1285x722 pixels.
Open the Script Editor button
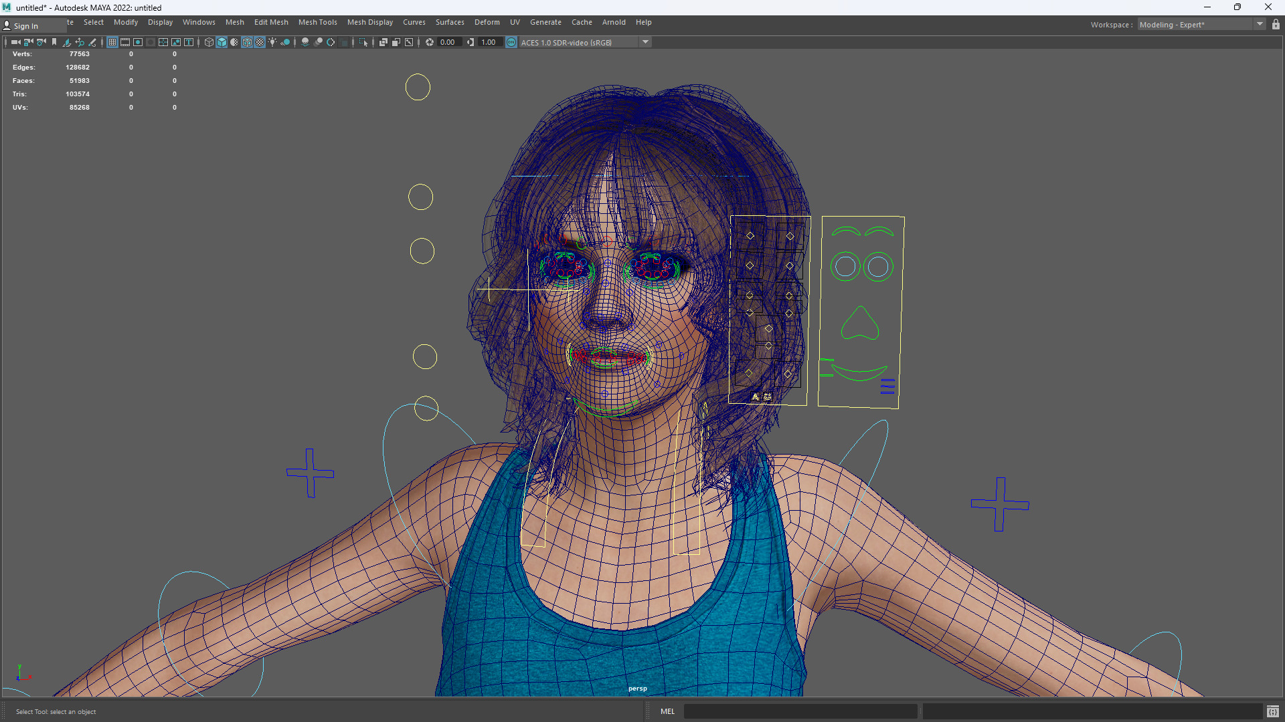tap(1272, 711)
